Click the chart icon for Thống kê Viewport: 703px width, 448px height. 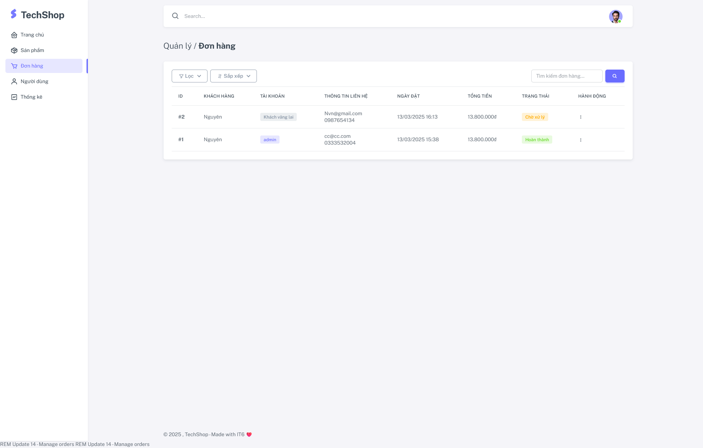click(14, 97)
